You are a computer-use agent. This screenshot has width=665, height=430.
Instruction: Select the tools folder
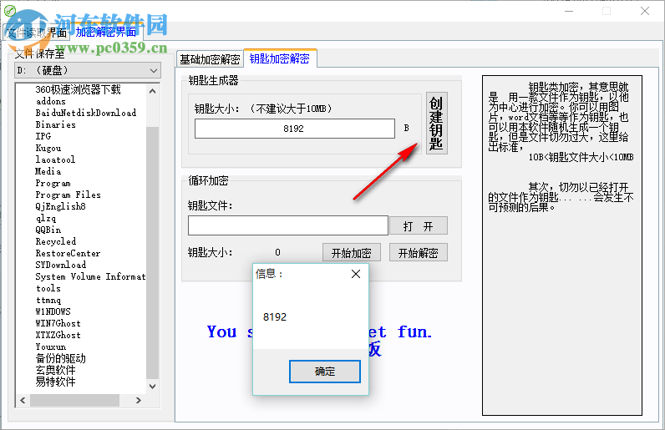tap(48, 288)
